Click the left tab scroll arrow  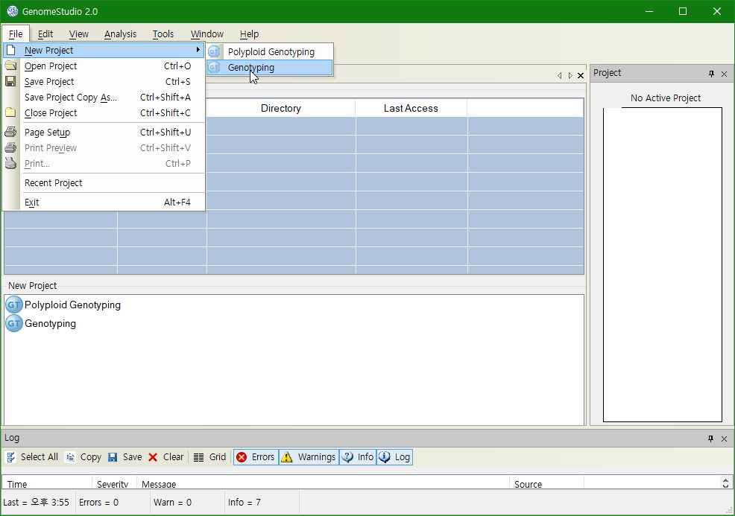559,75
